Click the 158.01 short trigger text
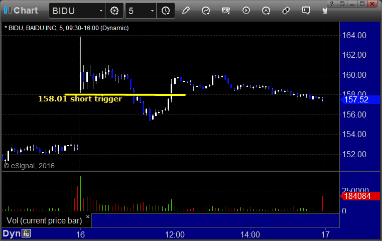 click(x=80, y=99)
